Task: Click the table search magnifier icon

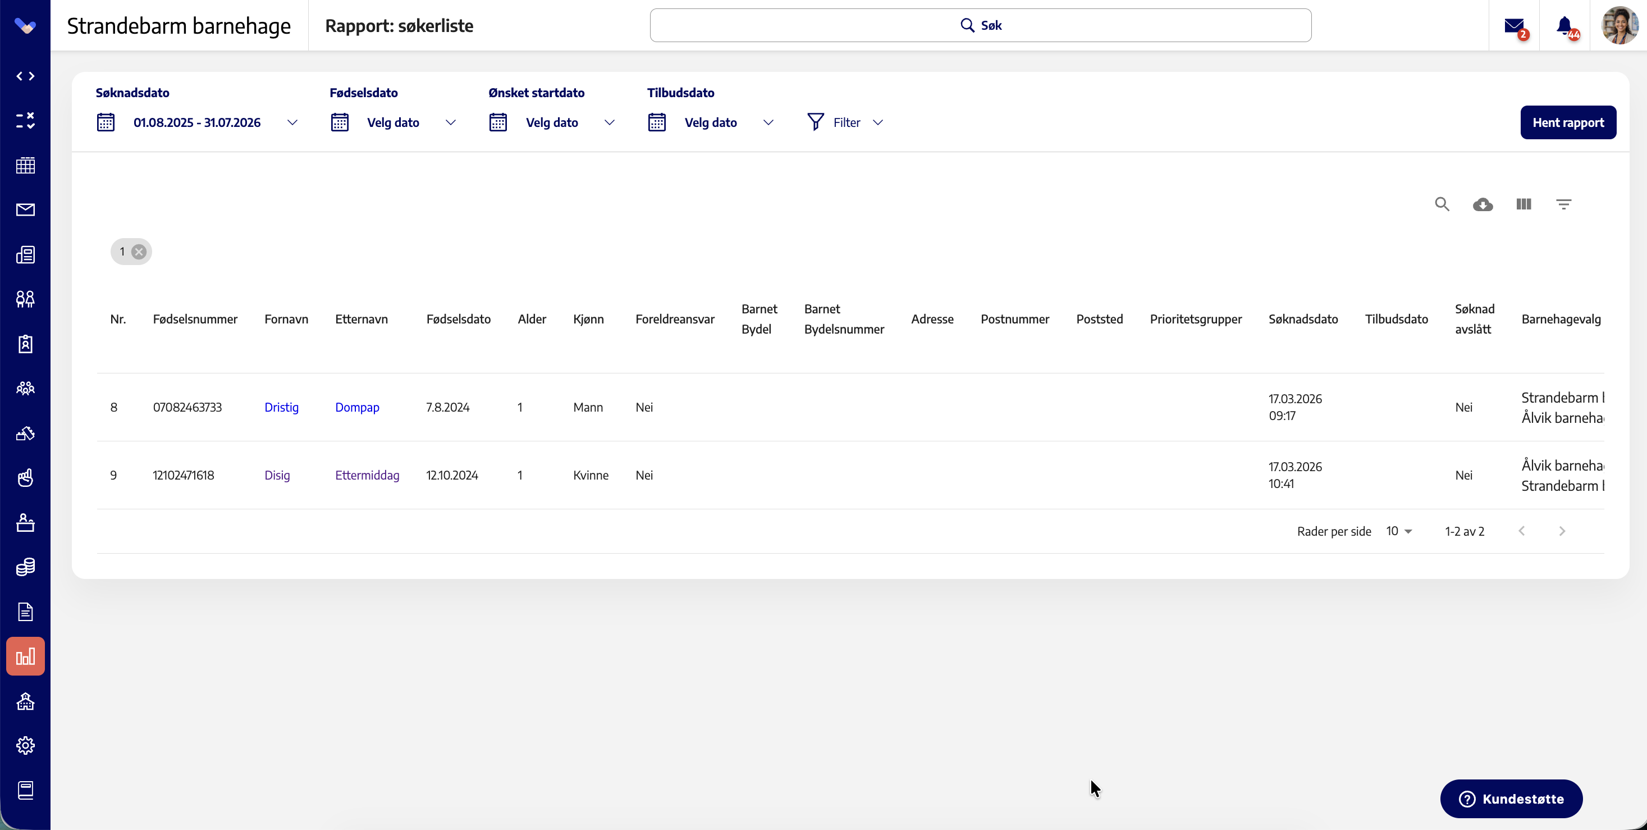Action: pos(1442,204)
